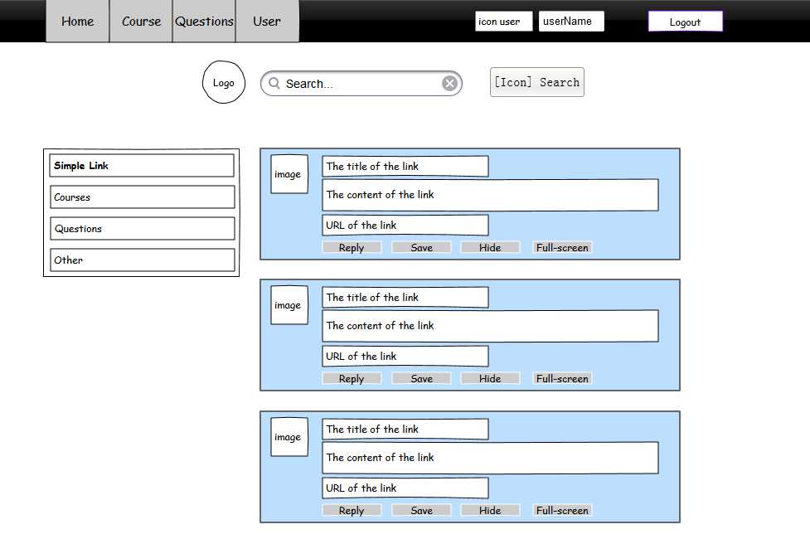This screenshot has width=810, height=539.
Task: Click the first card's image thumbnail
Action: [x=289, y=174]
